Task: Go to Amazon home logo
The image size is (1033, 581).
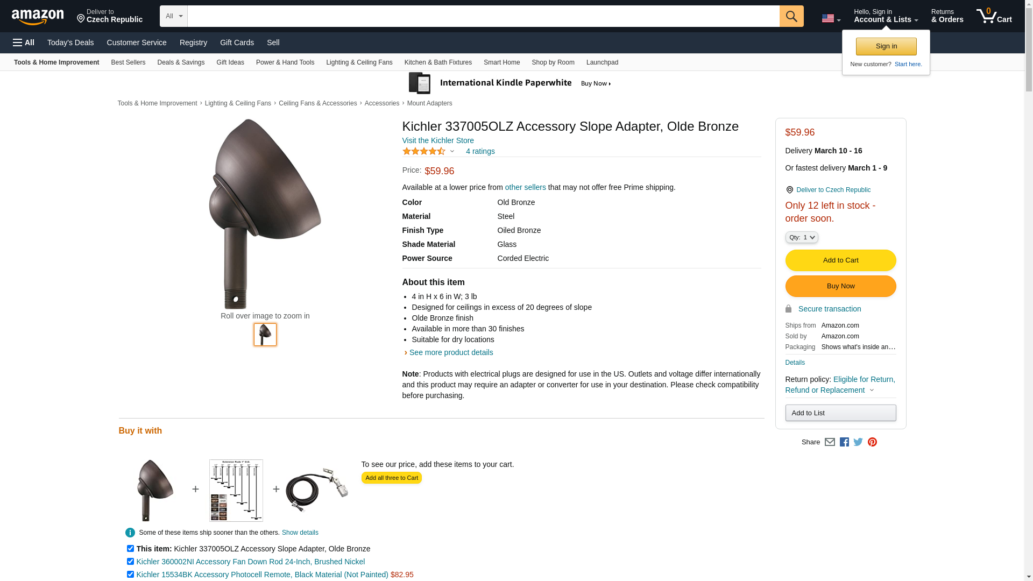Action: (x=38, y=17)
